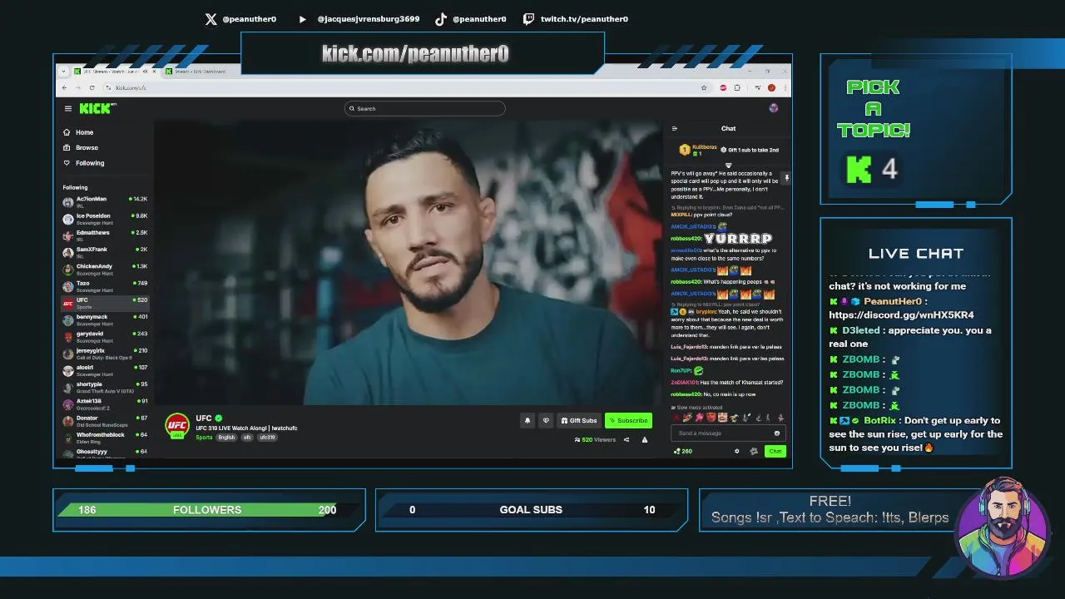The height and width of the screenshot is (599, 1065).
Task: Click the UFC channel avatar below video
Action: click(177, 425)
